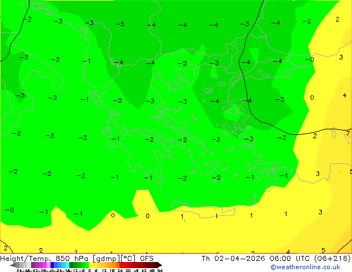Click the '-5' temperature value on the map
352x272 pixels.
120,24
